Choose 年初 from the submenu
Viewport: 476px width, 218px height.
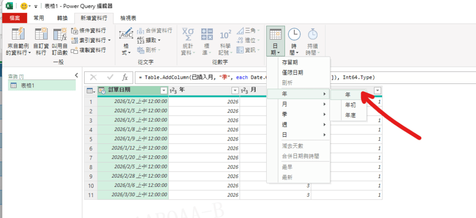350,105
